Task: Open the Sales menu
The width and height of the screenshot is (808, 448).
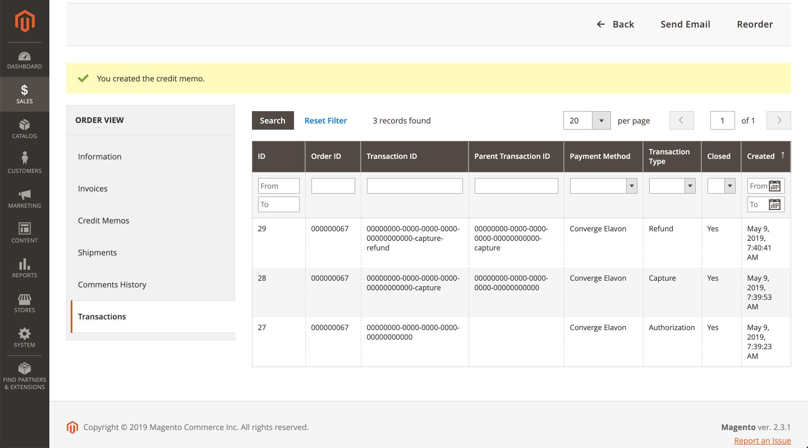Action: click(x=25, y=94)
